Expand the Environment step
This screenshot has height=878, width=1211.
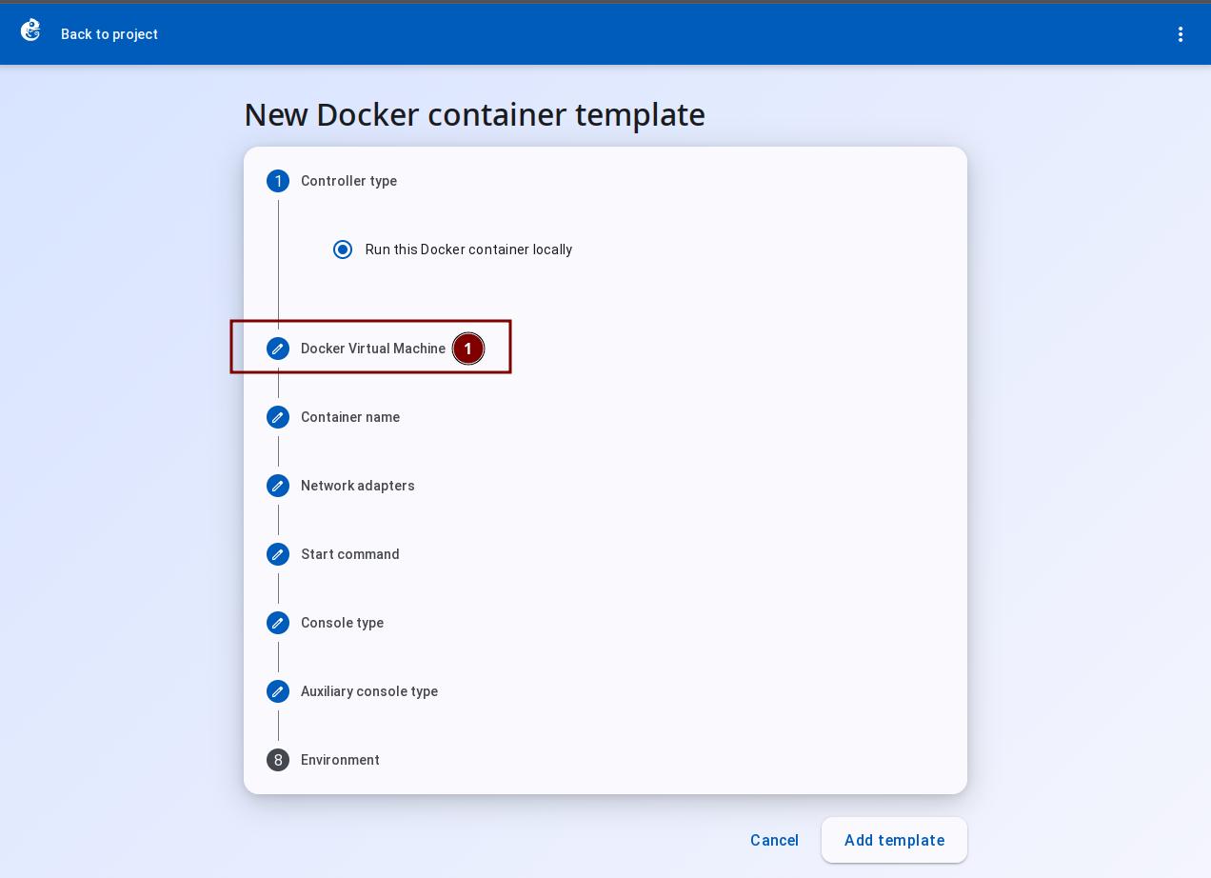[340, 760]
